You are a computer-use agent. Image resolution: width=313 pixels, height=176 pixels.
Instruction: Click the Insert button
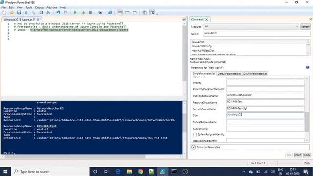298,155
